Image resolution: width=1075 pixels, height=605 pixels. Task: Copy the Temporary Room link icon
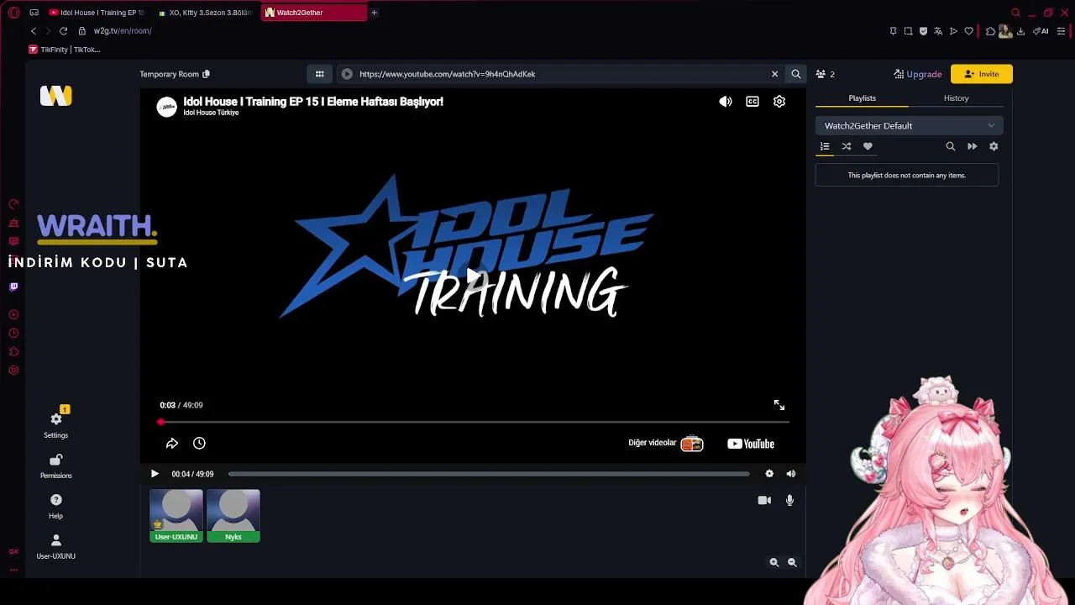(x=206, y=74)
